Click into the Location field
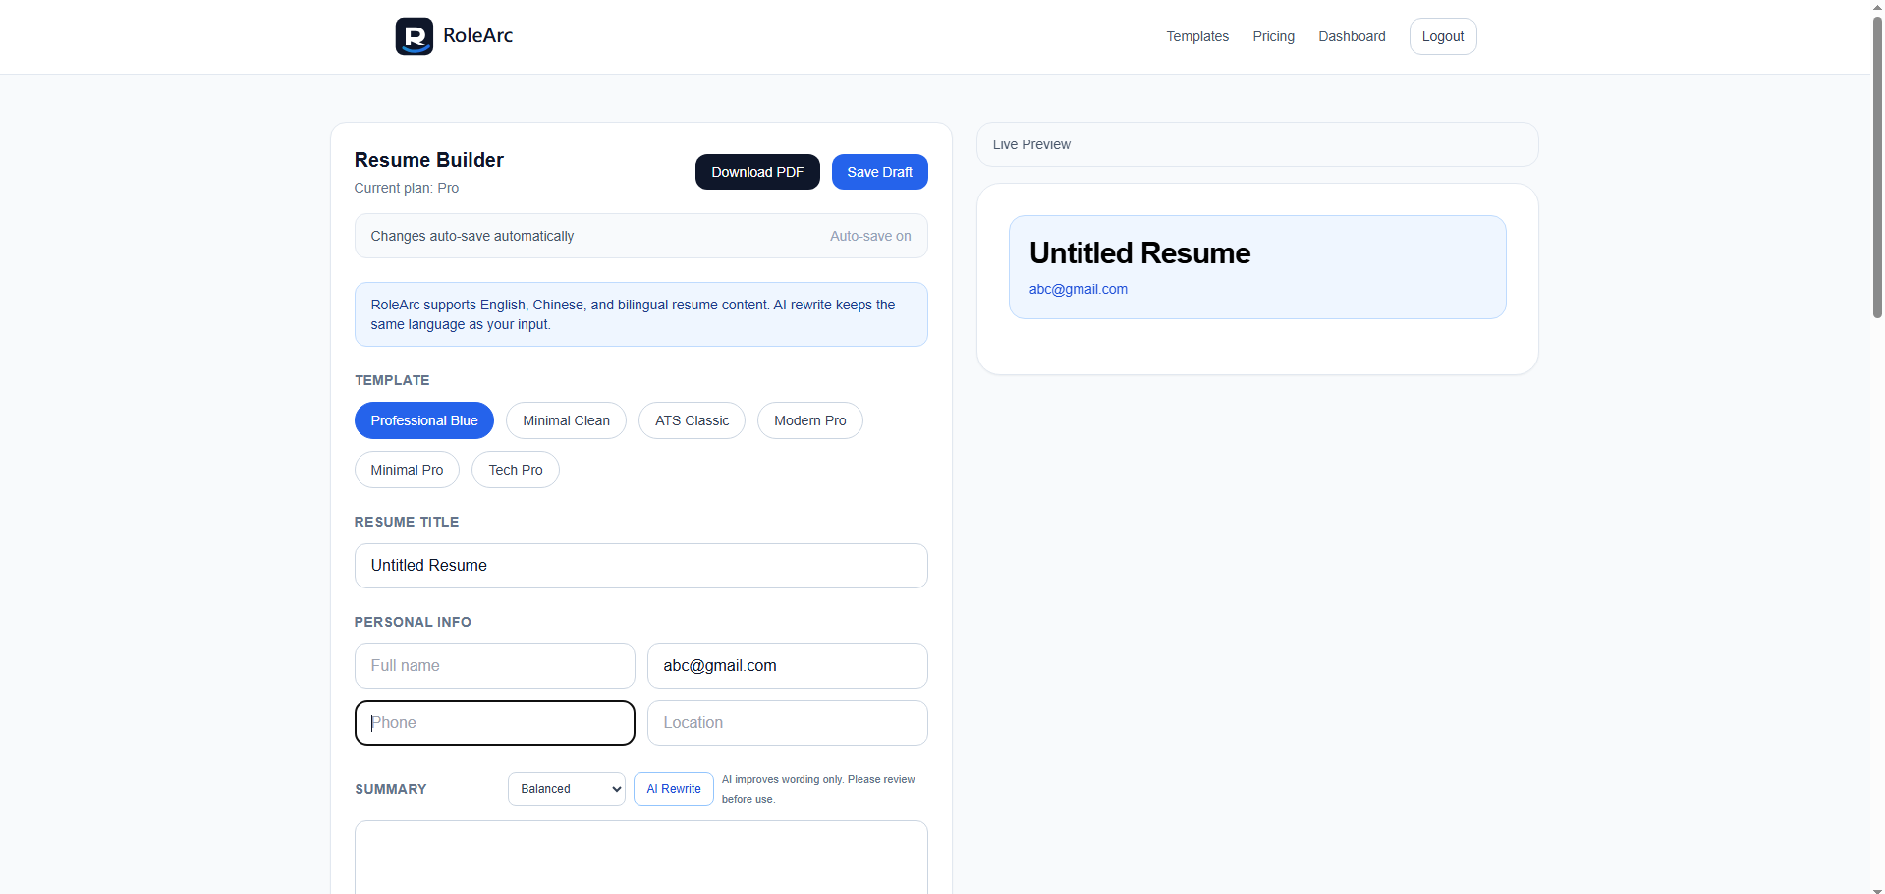Image resolution: width=1885 pixels, height=894 pixels. pyautogui.click(x=788, y=723)
